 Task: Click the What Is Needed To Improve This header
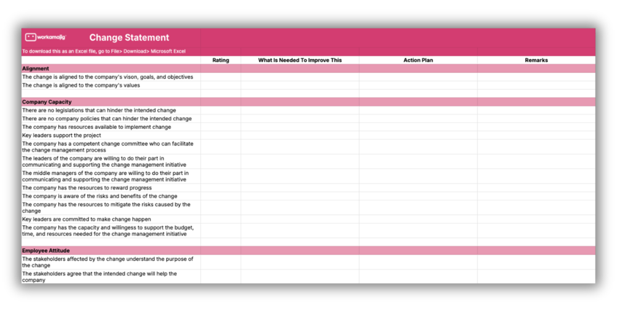pyautogui.click(x=300, y=60)
